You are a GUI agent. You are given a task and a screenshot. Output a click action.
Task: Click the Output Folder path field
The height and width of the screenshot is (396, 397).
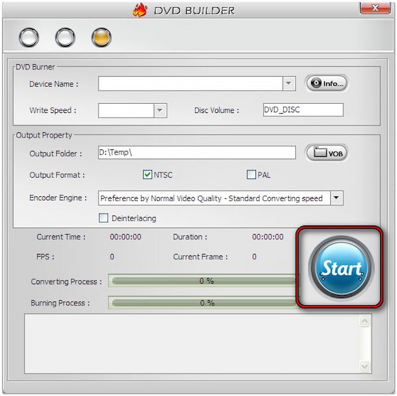click(197, 153)
